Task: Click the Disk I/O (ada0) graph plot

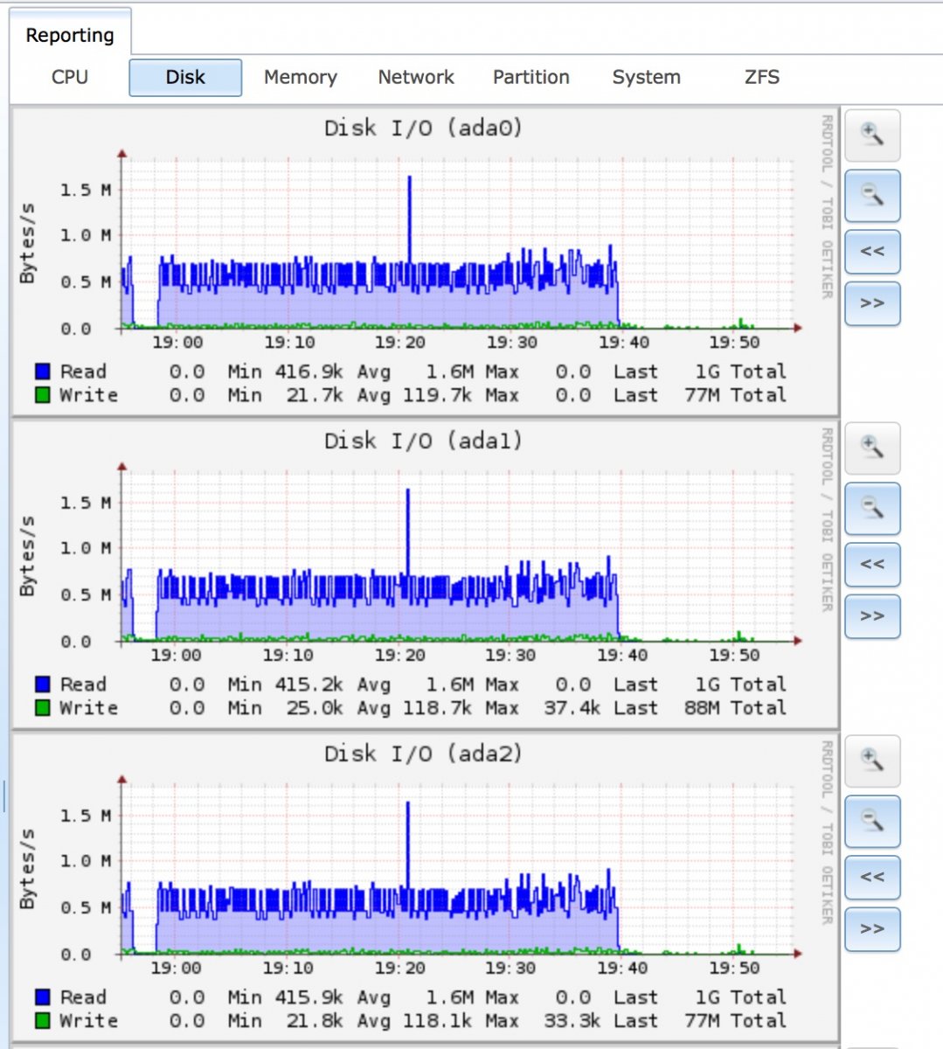Action: (457, 245)
